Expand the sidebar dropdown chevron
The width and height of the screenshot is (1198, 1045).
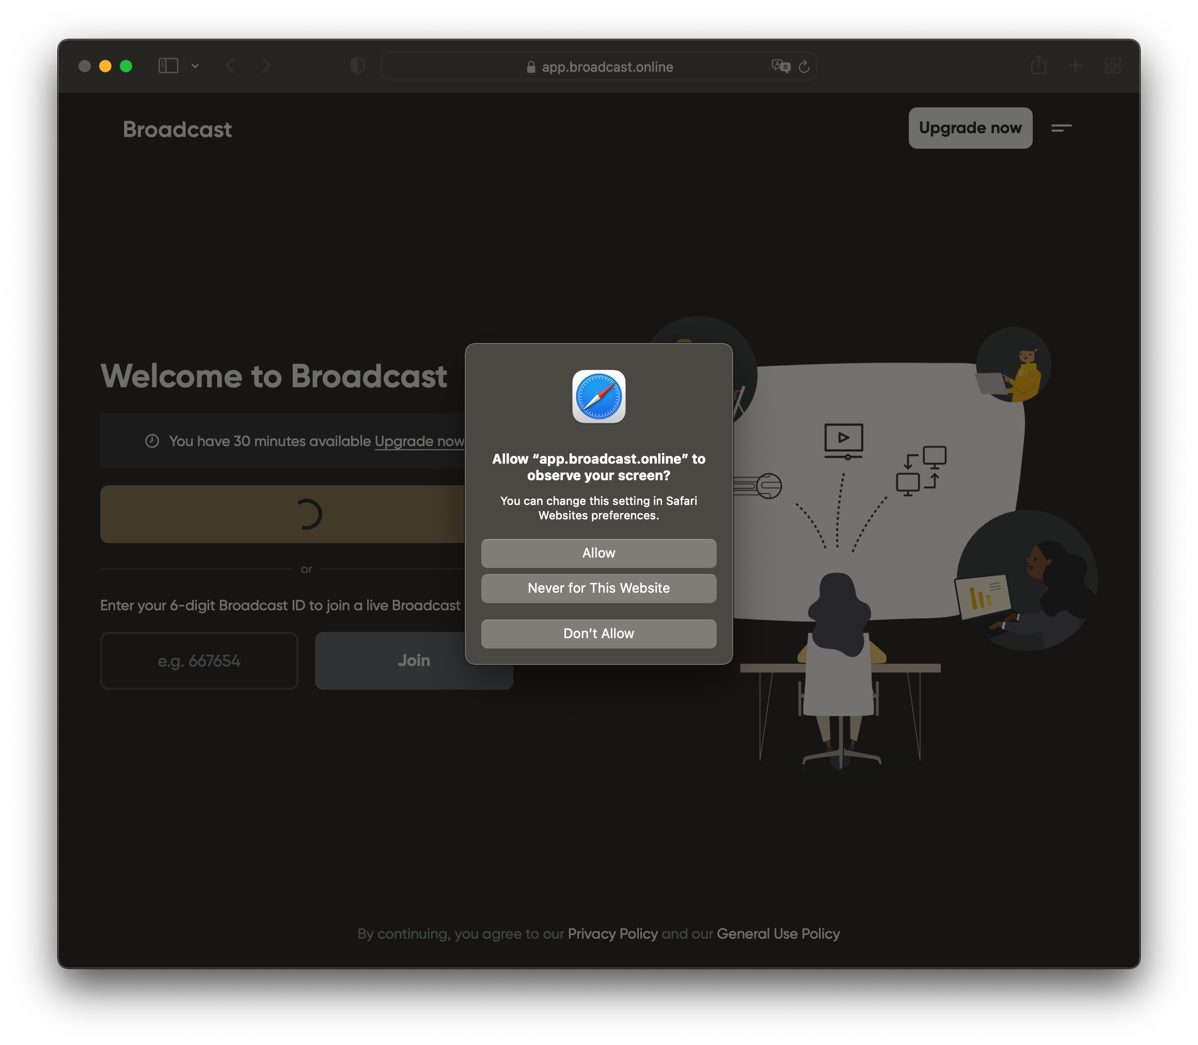pos(195,66)
